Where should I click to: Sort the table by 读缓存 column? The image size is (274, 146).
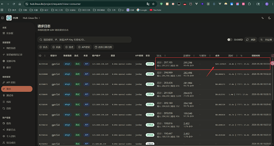tap(189, 56)
